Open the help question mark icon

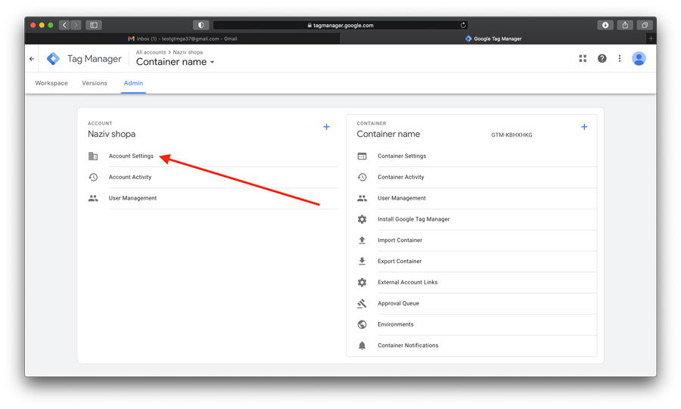click(x=602, y=58)
